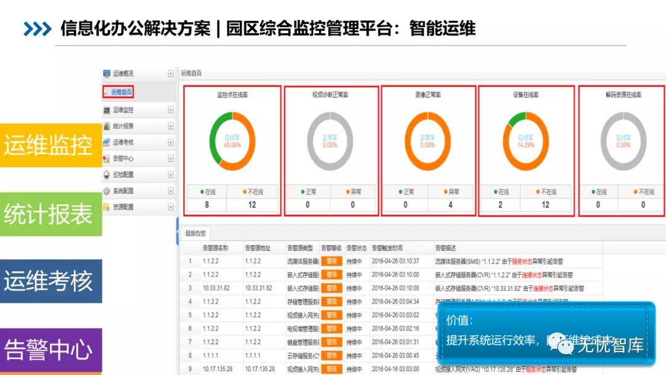Expand the 统计报表 section arrow

pos(171,126)
